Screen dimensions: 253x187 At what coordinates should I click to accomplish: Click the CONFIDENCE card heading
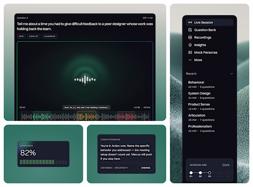26,145
